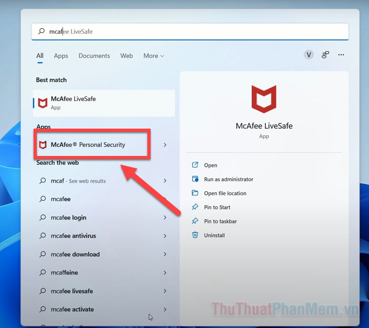The image size is (369, 328).
Task: Click McAfee LiveSafe title in details pane
Action: tap(264, 126)
